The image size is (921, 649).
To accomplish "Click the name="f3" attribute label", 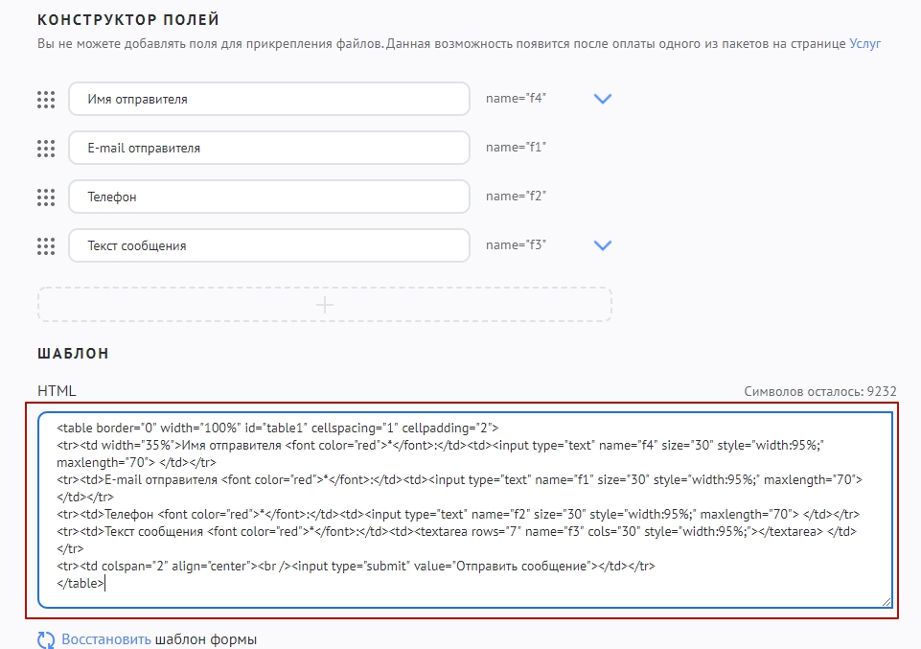I will coord(516,245).
